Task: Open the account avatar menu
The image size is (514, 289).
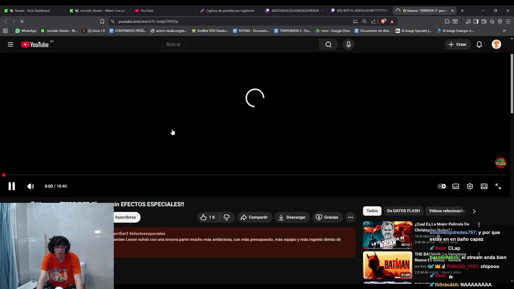Action: click(x=496, y=45)
